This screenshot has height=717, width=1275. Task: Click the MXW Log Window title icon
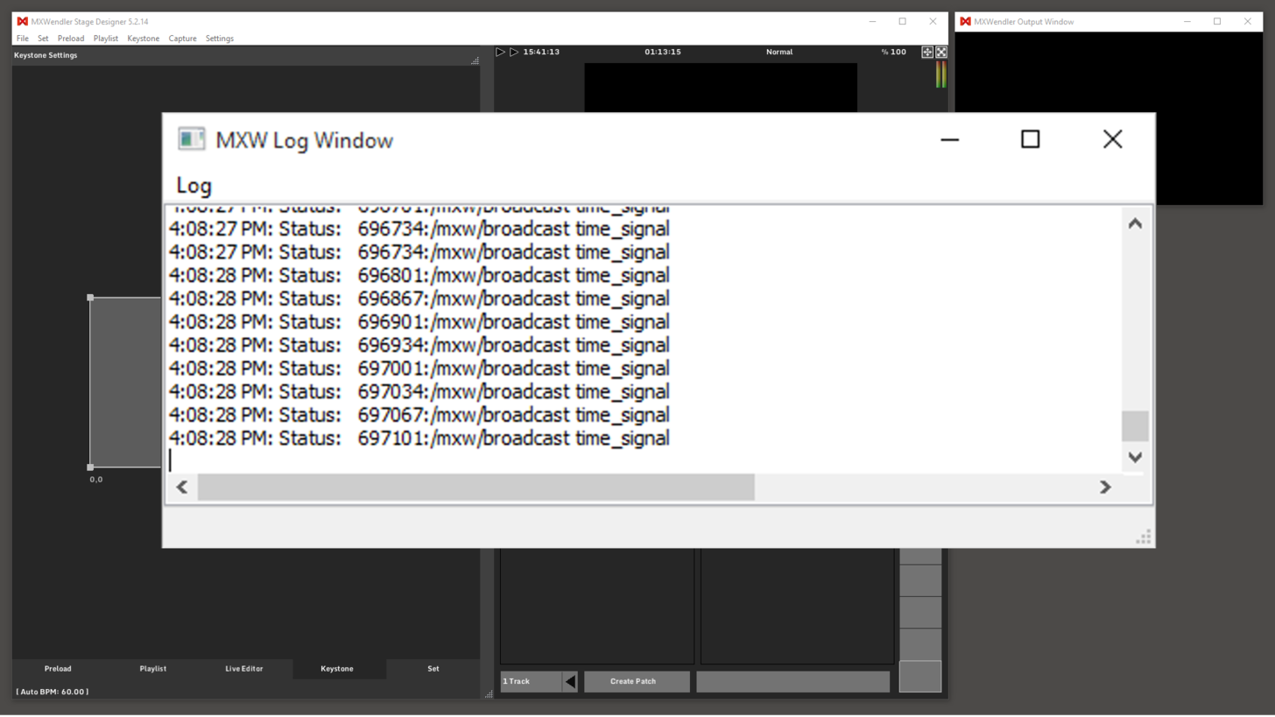(191, 140)
